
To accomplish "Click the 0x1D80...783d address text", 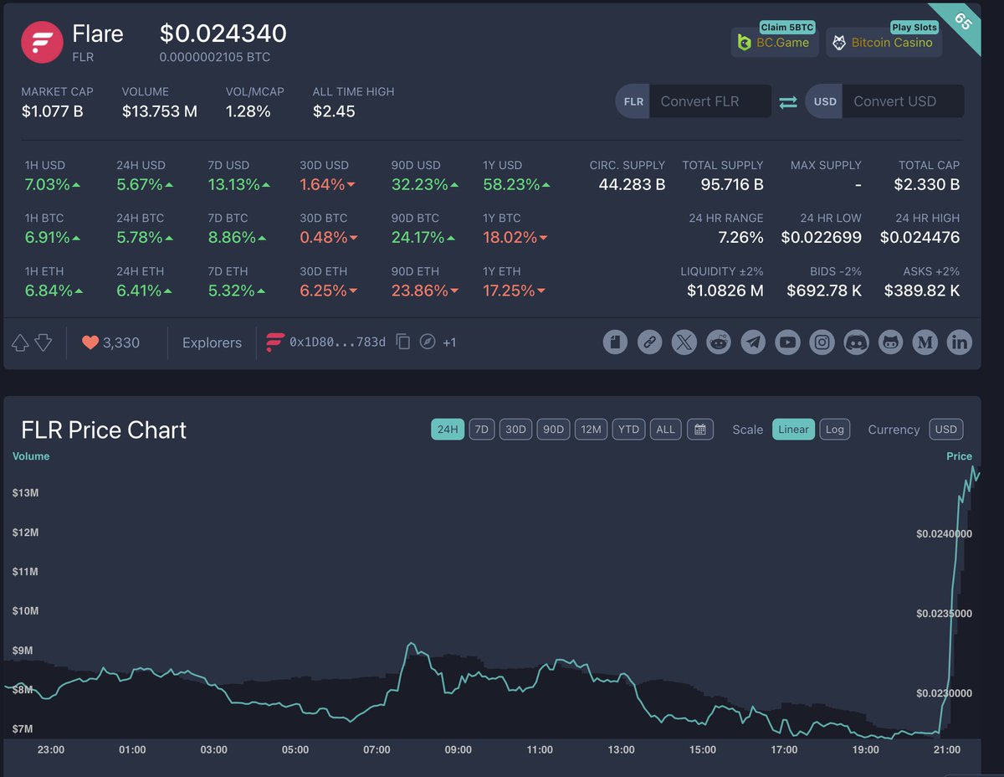I will 338,342.
